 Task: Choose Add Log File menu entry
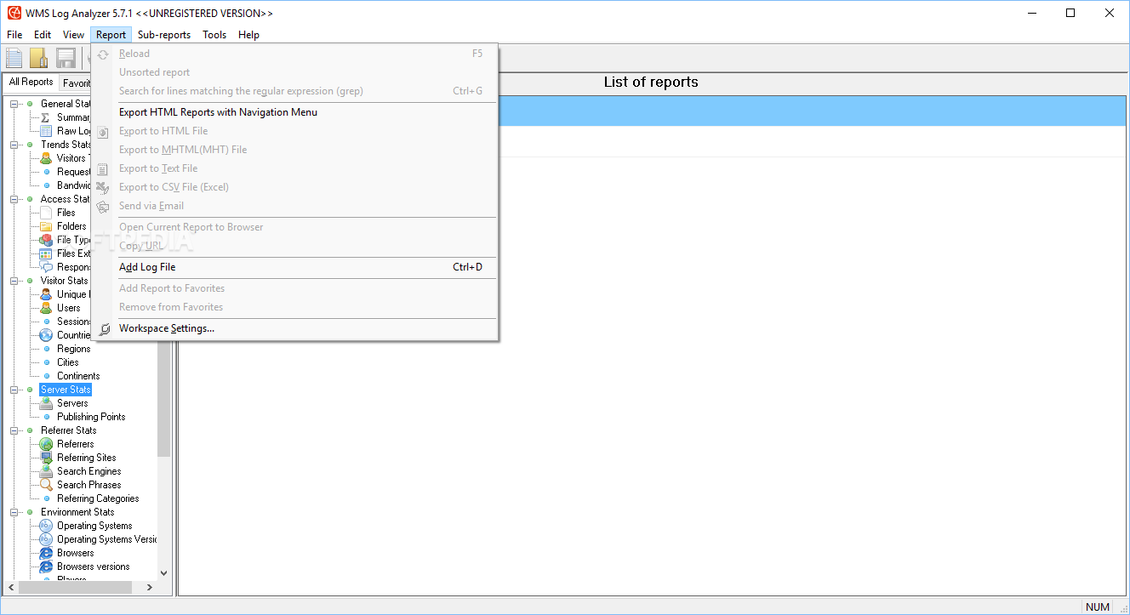(294, 267)
